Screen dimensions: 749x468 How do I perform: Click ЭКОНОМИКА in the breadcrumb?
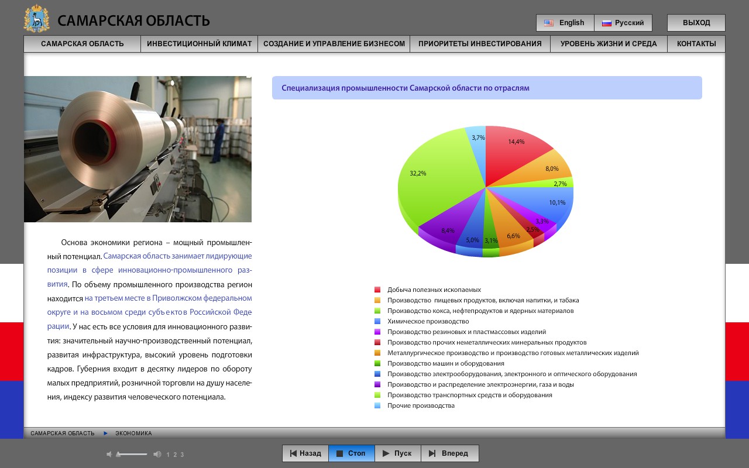[133, 433]
